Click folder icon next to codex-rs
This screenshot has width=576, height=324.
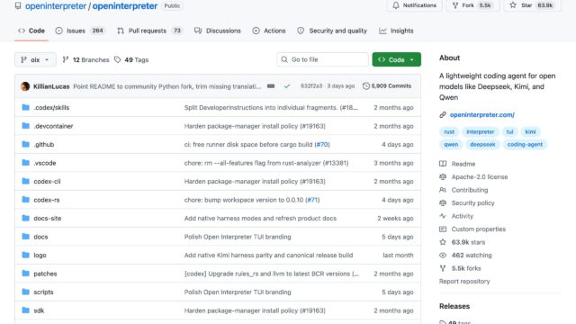[25, 200]
